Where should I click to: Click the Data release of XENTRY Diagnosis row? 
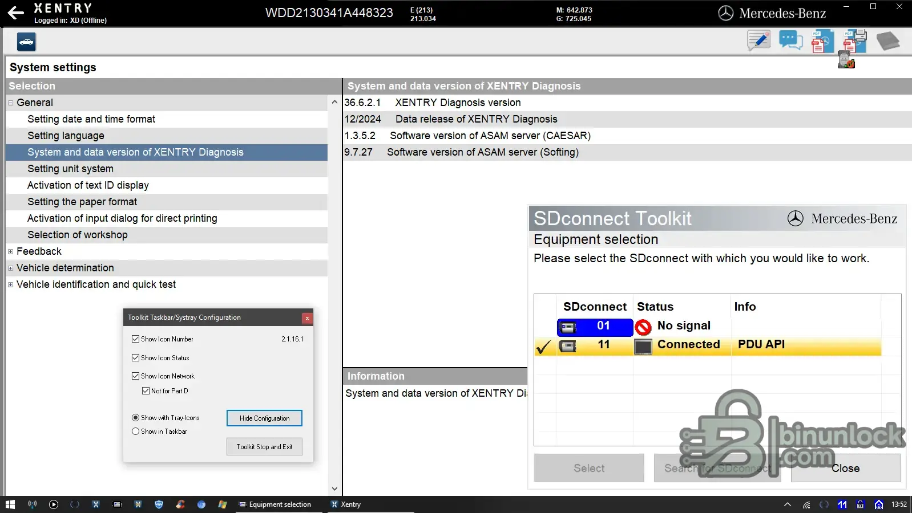(627, 119)
